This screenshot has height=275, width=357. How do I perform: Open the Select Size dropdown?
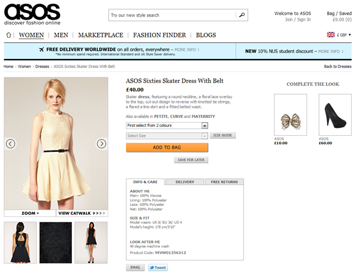pos(167,136)
